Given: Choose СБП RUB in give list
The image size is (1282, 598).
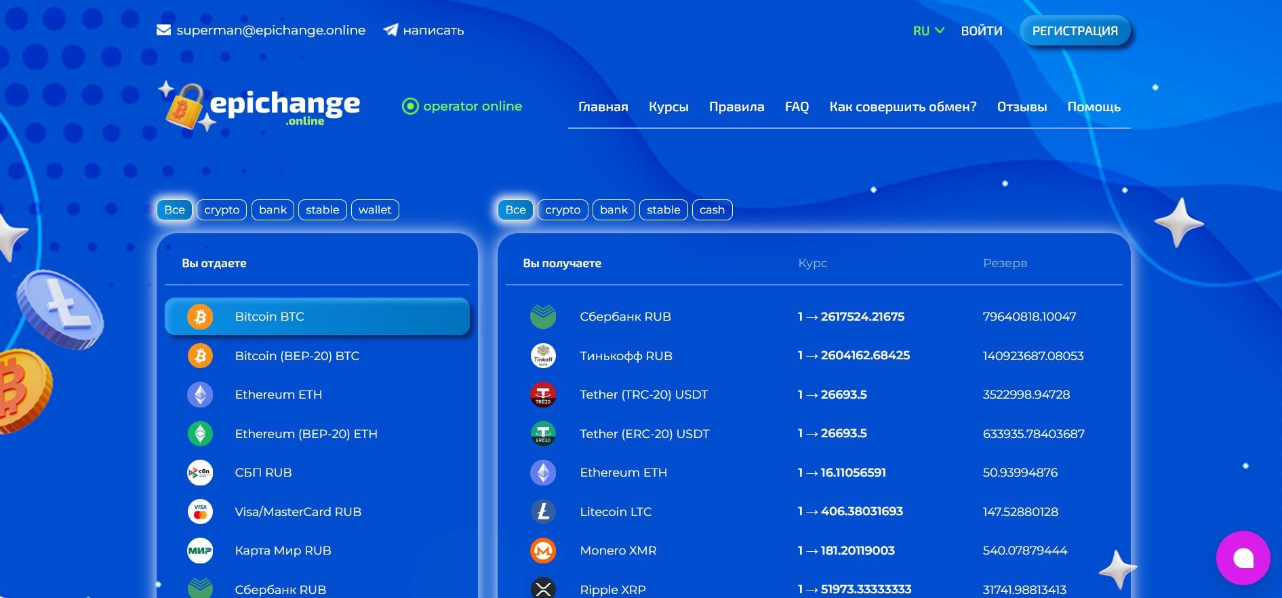Looking at the screenshot, I should point(317,473).
